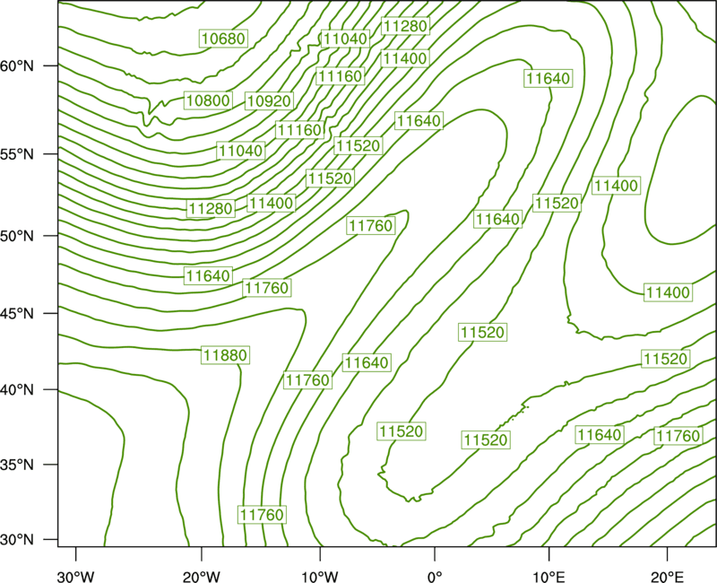Click the 30°N latitude axis label
Screen dimensions: 717x583
click(x=17, y=540)
